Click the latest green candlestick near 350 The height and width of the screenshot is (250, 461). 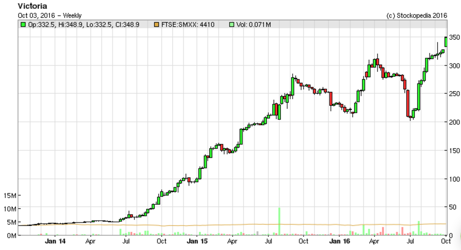tap(446, 42)
